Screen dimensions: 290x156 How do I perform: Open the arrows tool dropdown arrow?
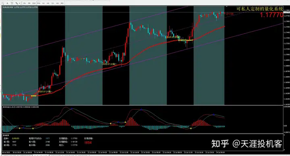(19, 3)
